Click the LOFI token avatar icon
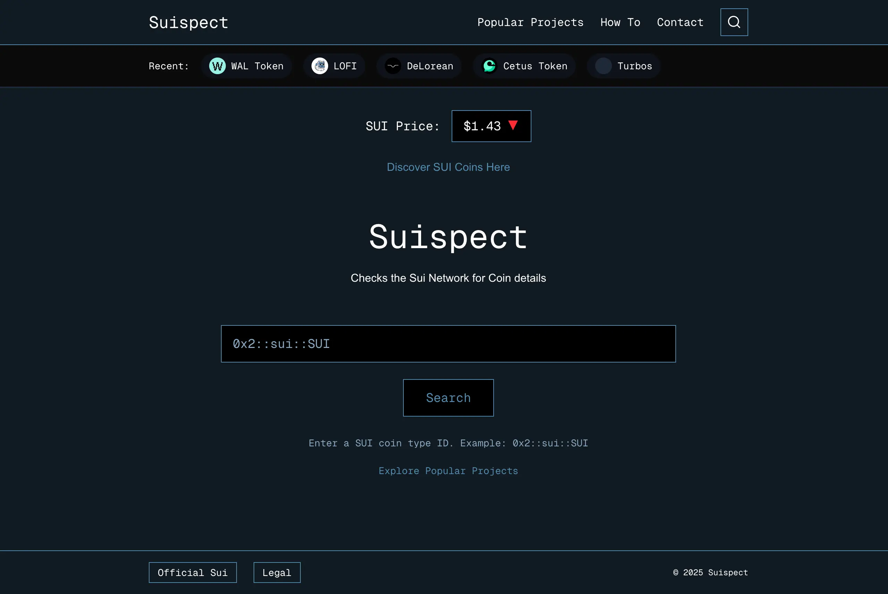888x594 pixels. tap(321, 65)
